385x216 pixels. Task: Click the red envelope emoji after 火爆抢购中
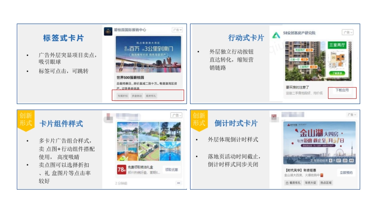coord(322,175)
